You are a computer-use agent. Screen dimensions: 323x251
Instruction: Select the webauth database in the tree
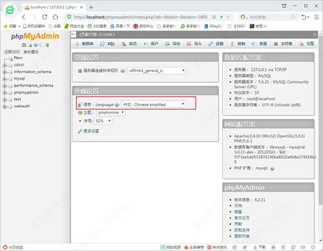[22, 106]
